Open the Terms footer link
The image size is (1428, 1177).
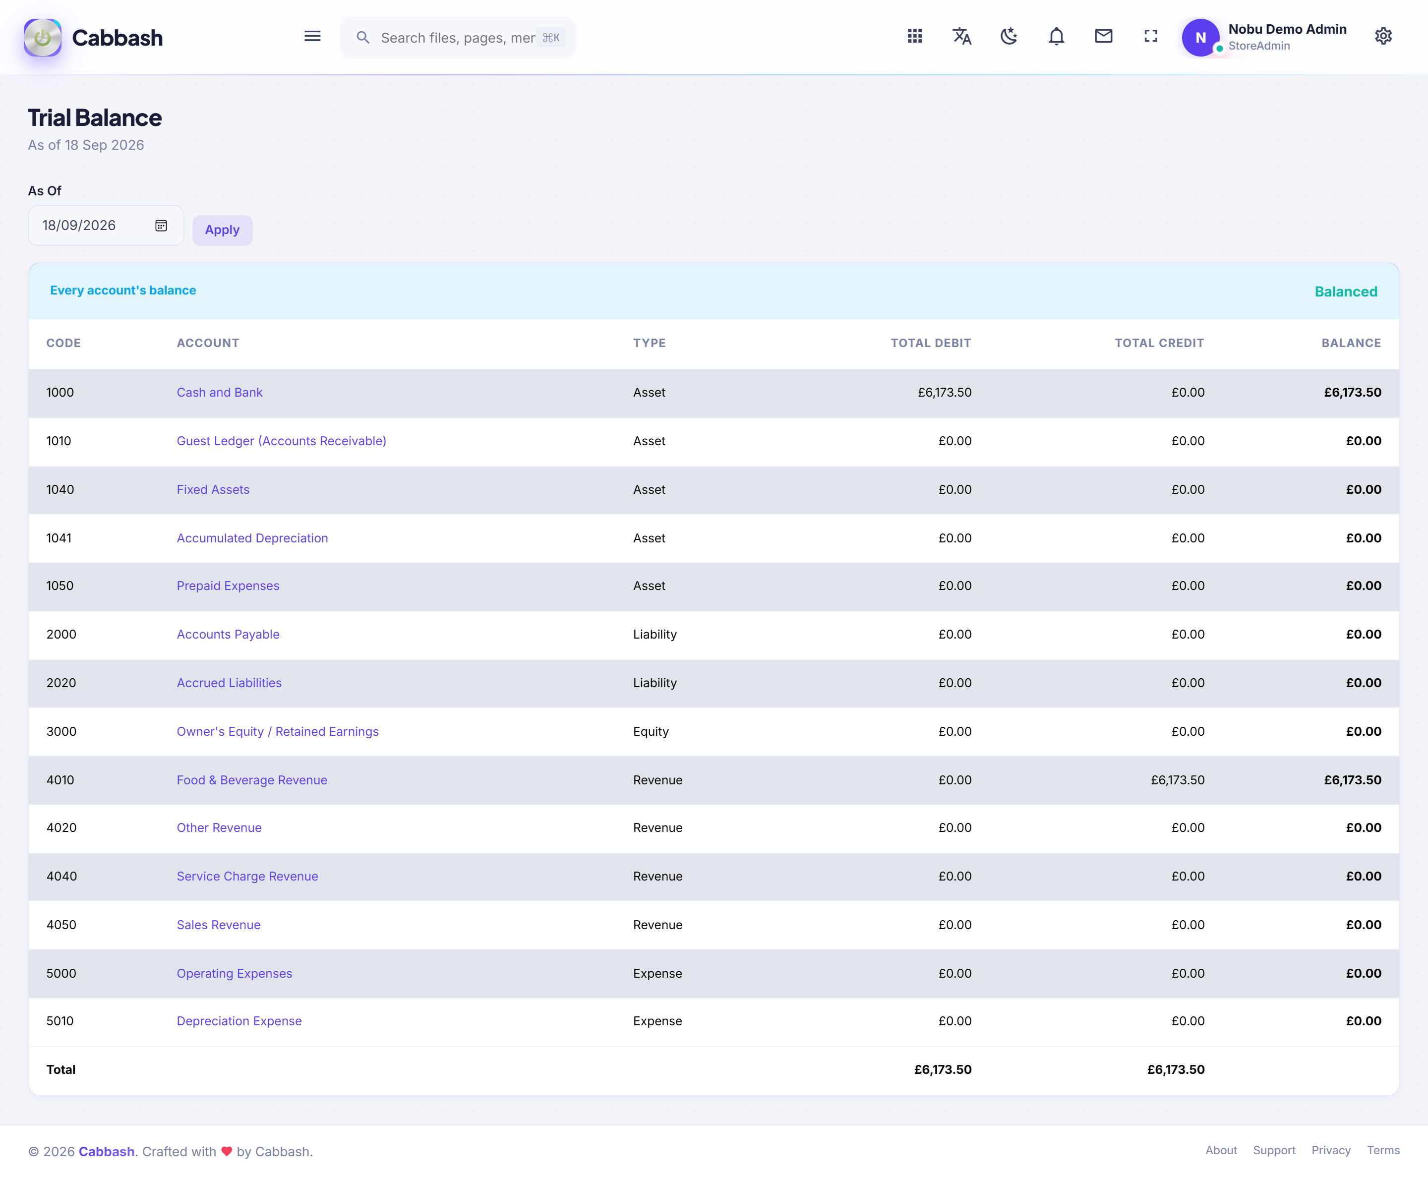1383,1151
